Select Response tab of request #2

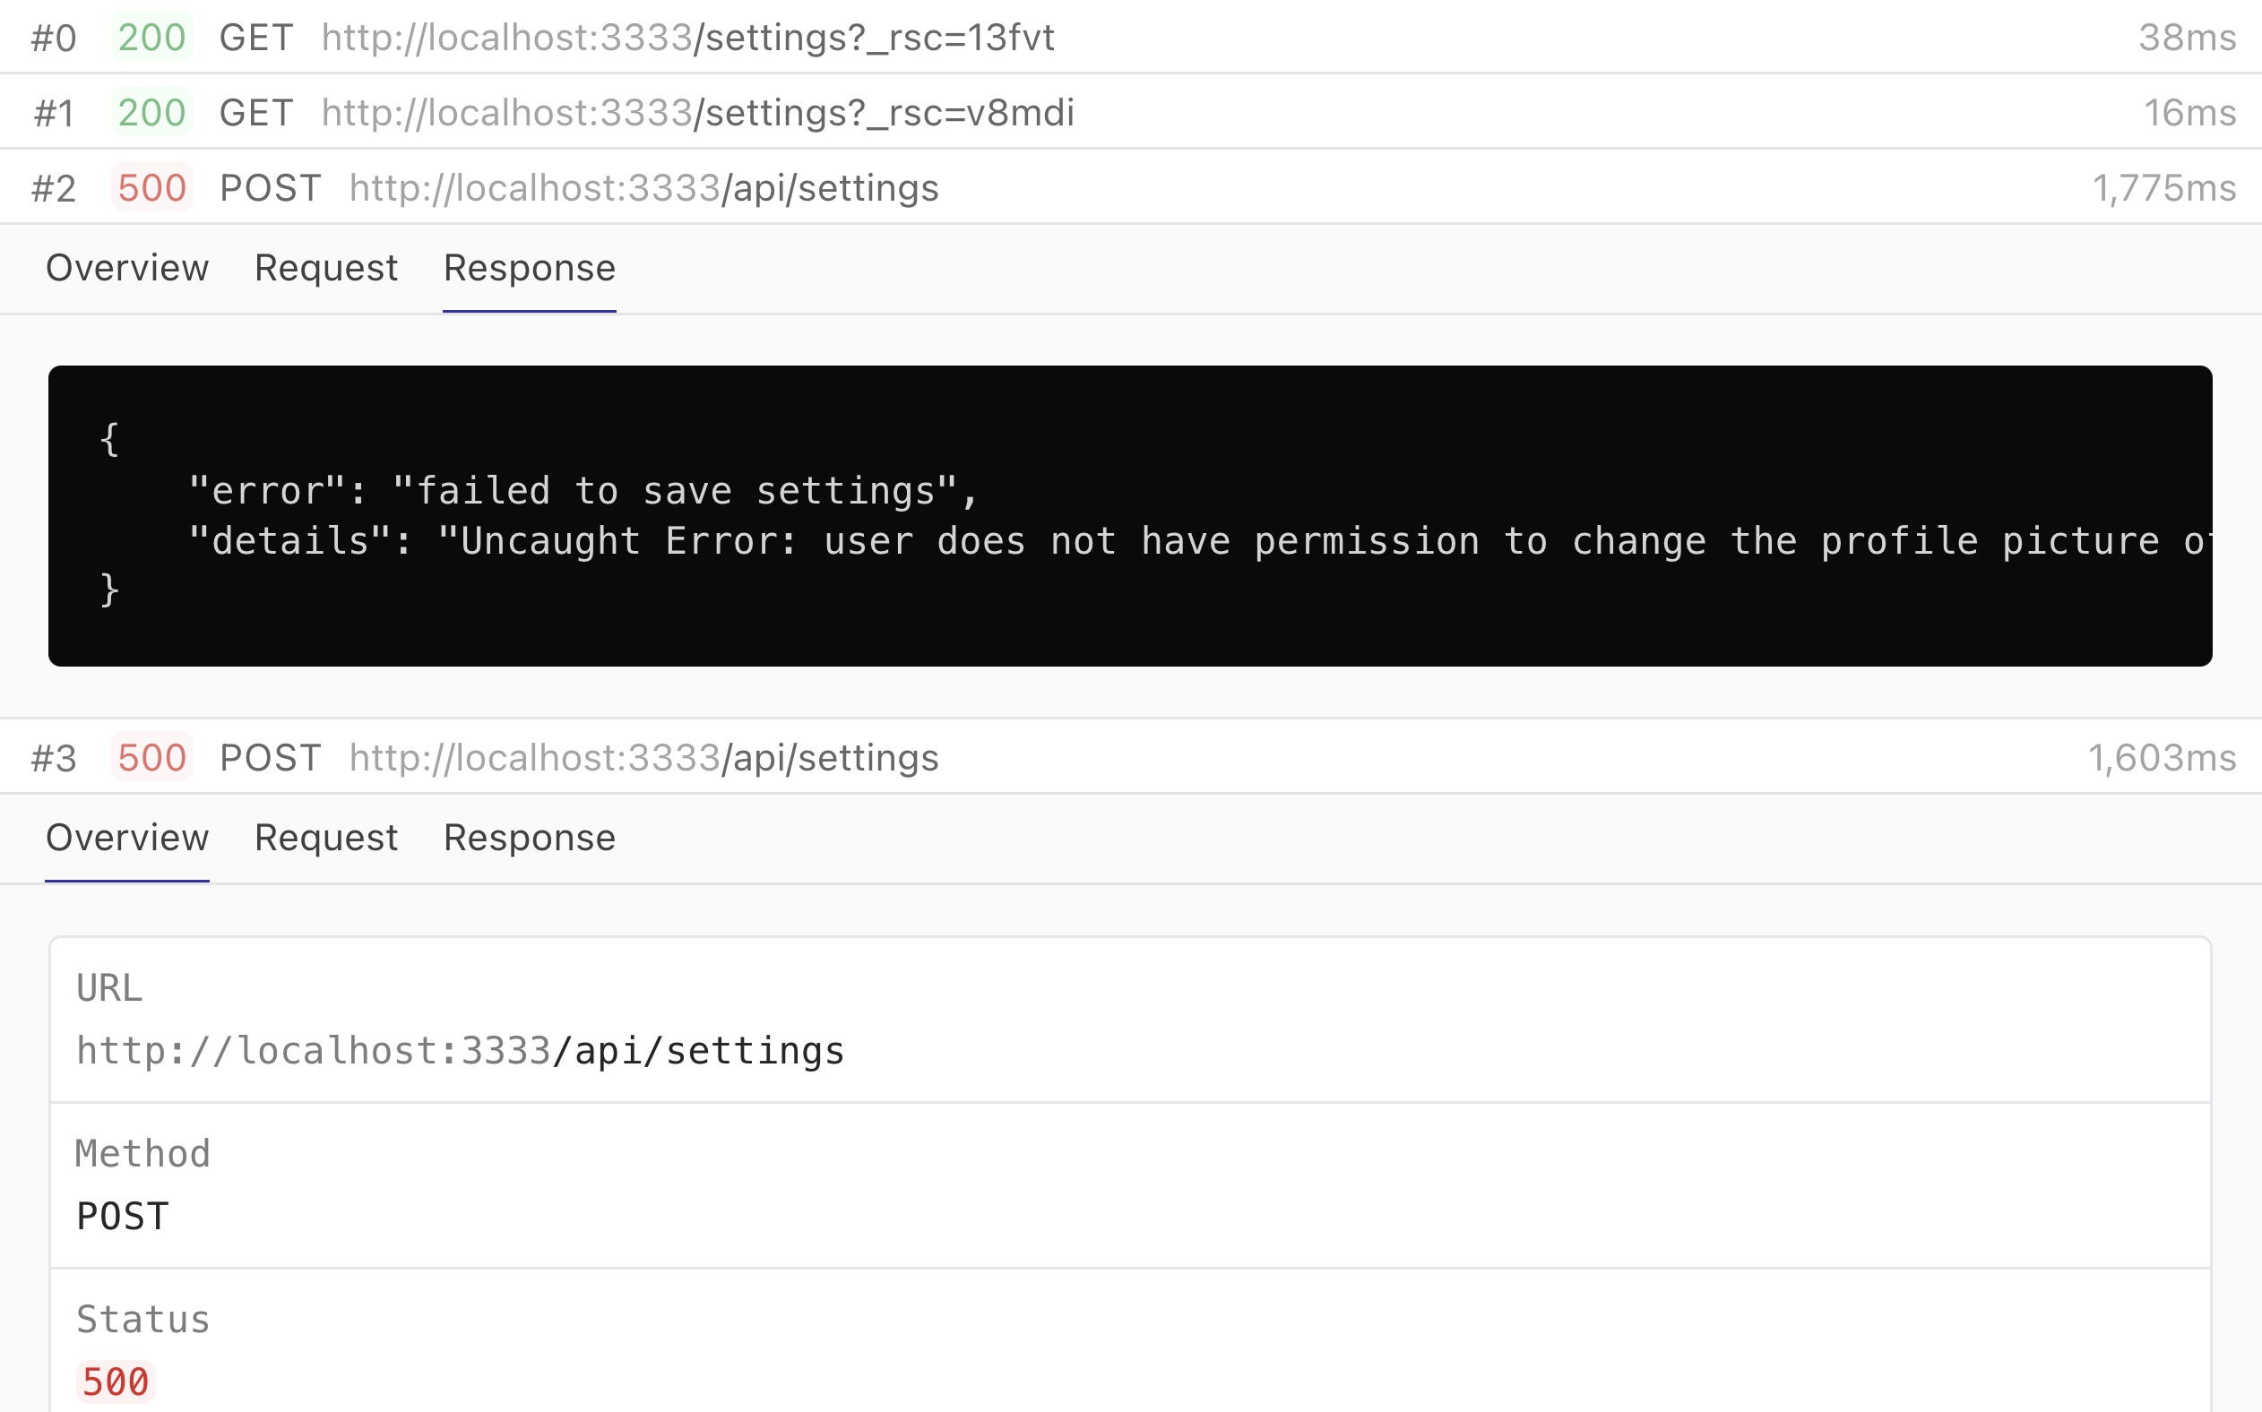pyautogui.click(x=530, y=268)
